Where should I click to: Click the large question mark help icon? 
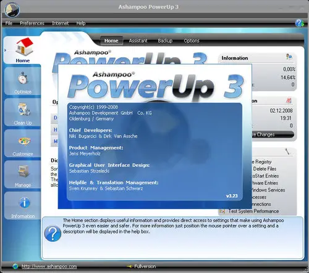tap(53, 234)
